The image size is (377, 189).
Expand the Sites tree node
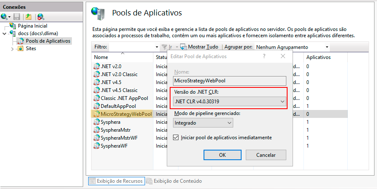pos(12,49)
